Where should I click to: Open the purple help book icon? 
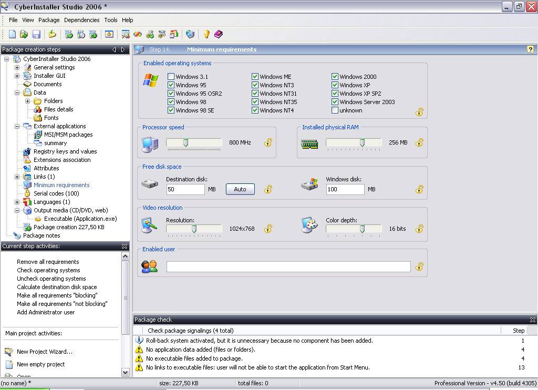click(x=219, y=34)
